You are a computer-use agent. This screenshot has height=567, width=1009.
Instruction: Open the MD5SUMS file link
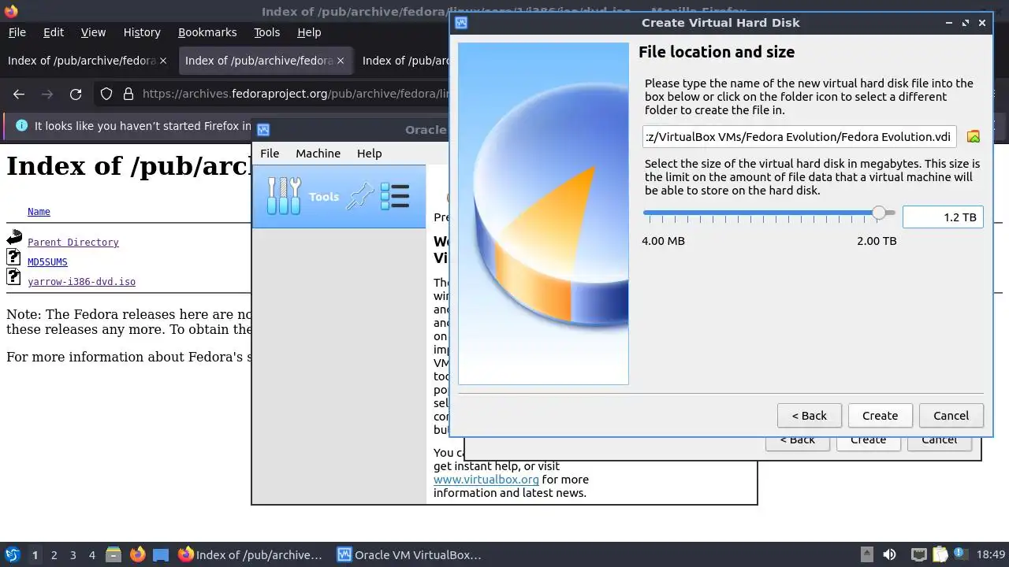click(x=47, y=262)
